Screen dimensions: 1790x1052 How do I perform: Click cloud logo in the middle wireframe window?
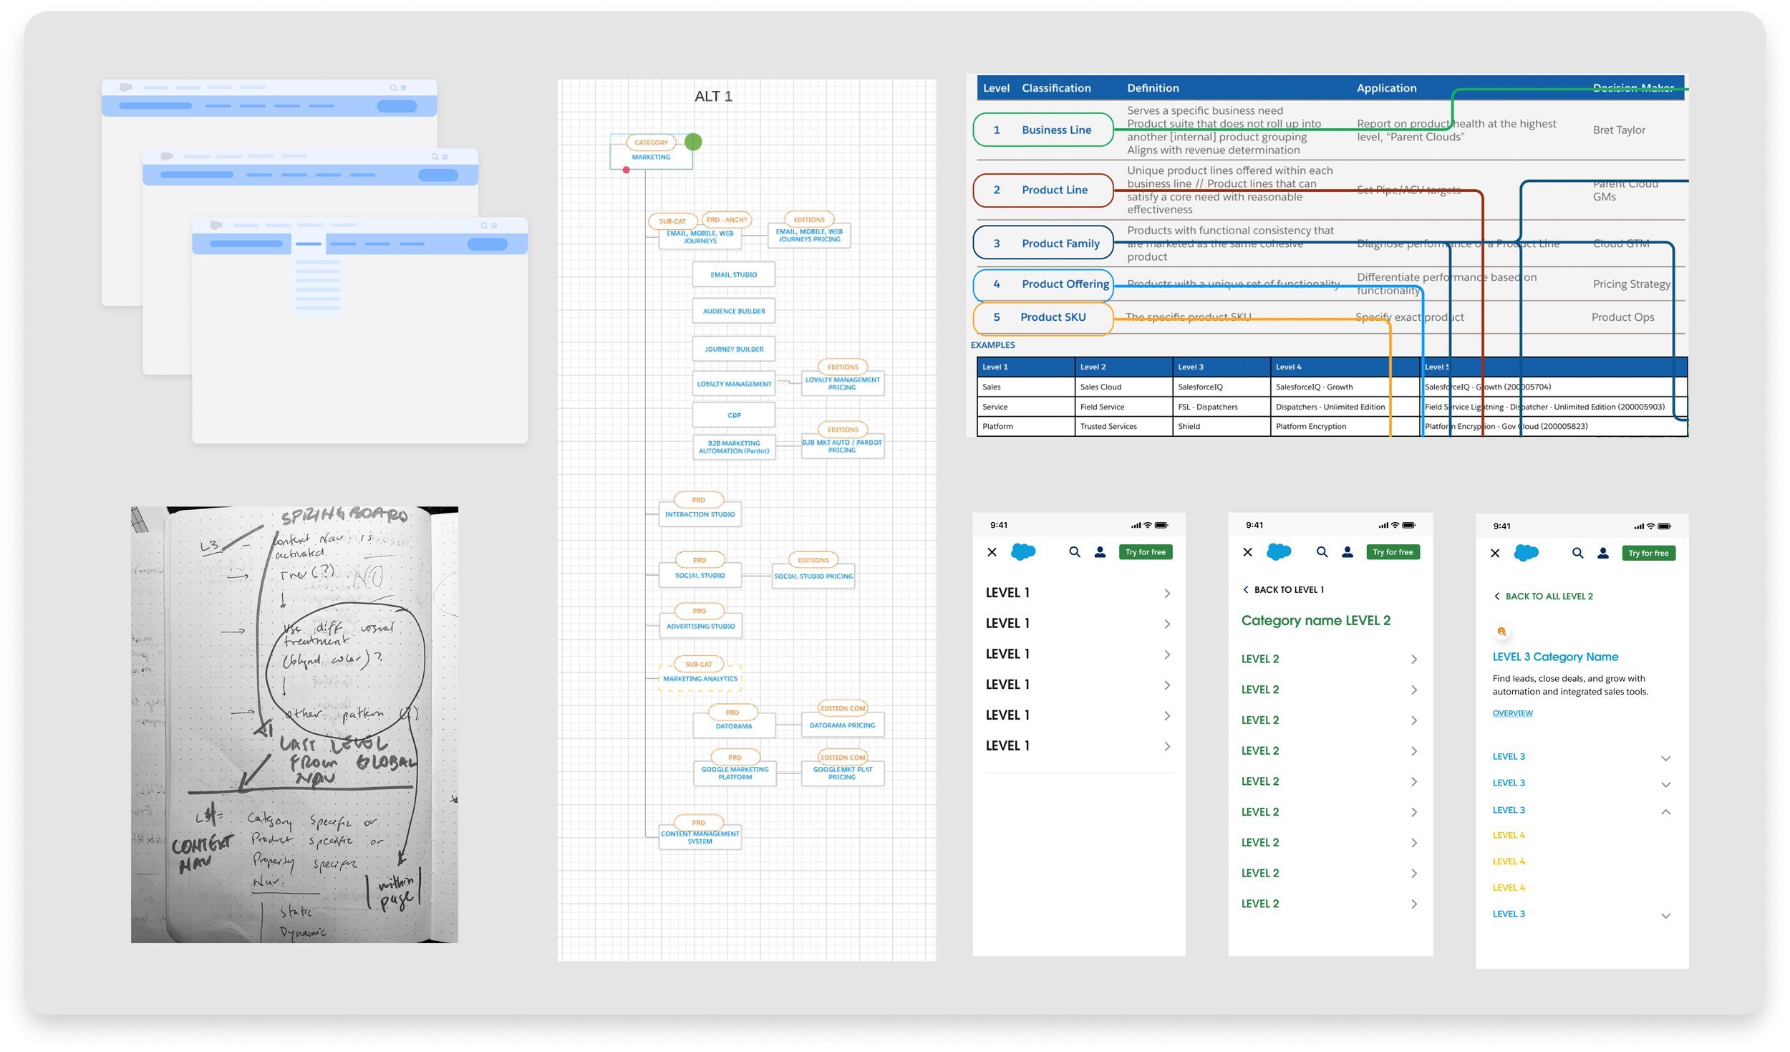click(167, 156)
